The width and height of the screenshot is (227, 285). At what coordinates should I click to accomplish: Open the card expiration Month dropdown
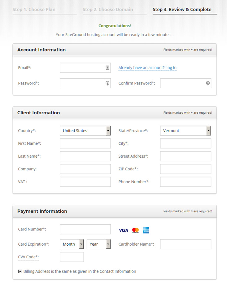coord(72,244)
